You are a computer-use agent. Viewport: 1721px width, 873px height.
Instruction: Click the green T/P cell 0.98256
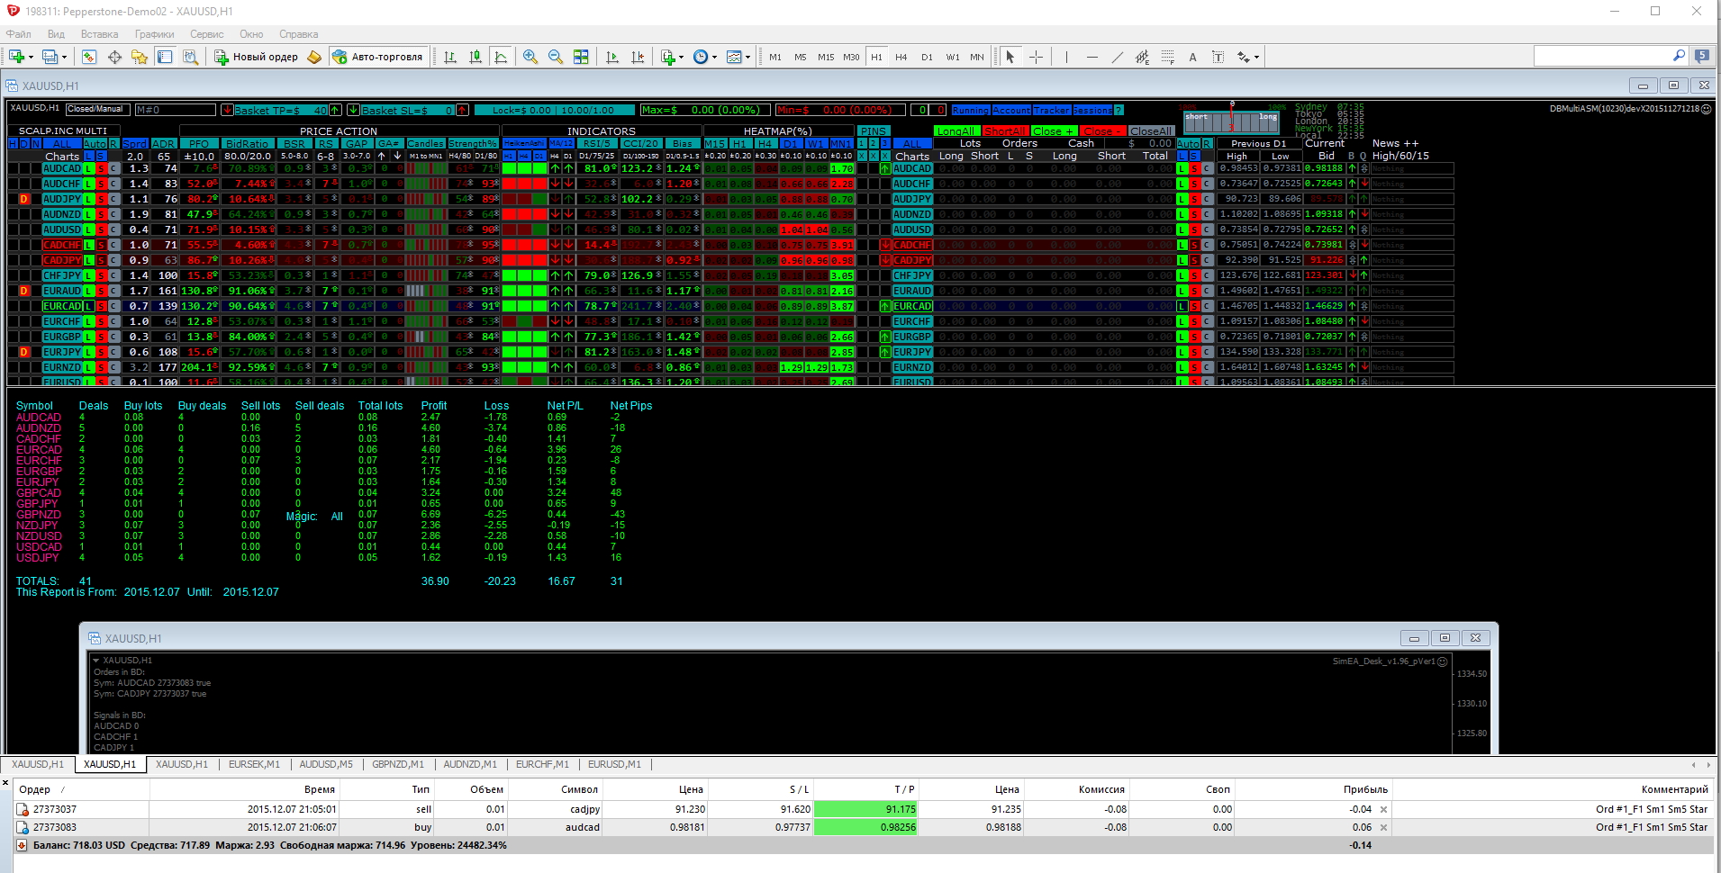[865, 827]
